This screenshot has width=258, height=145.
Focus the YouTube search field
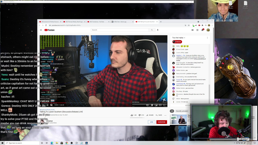(120, 30)
